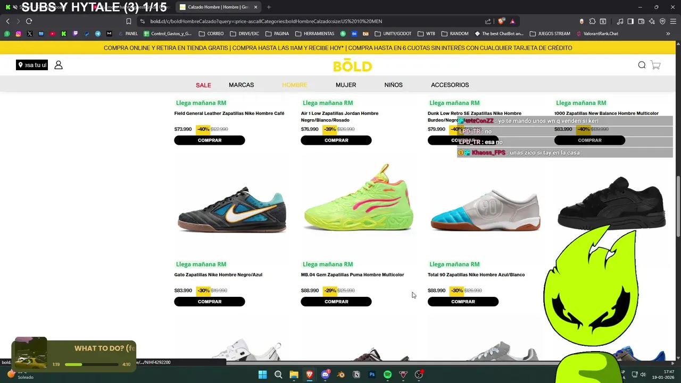Open the MUJER menu

click(346, 85)
